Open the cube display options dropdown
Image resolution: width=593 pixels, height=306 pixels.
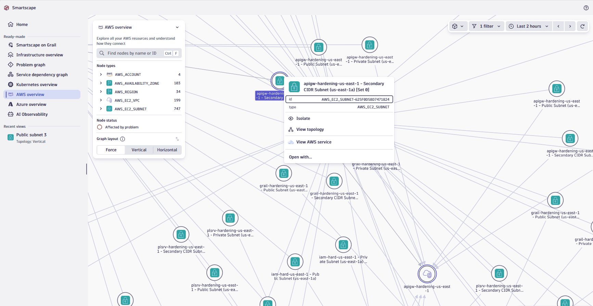[458, 26]
